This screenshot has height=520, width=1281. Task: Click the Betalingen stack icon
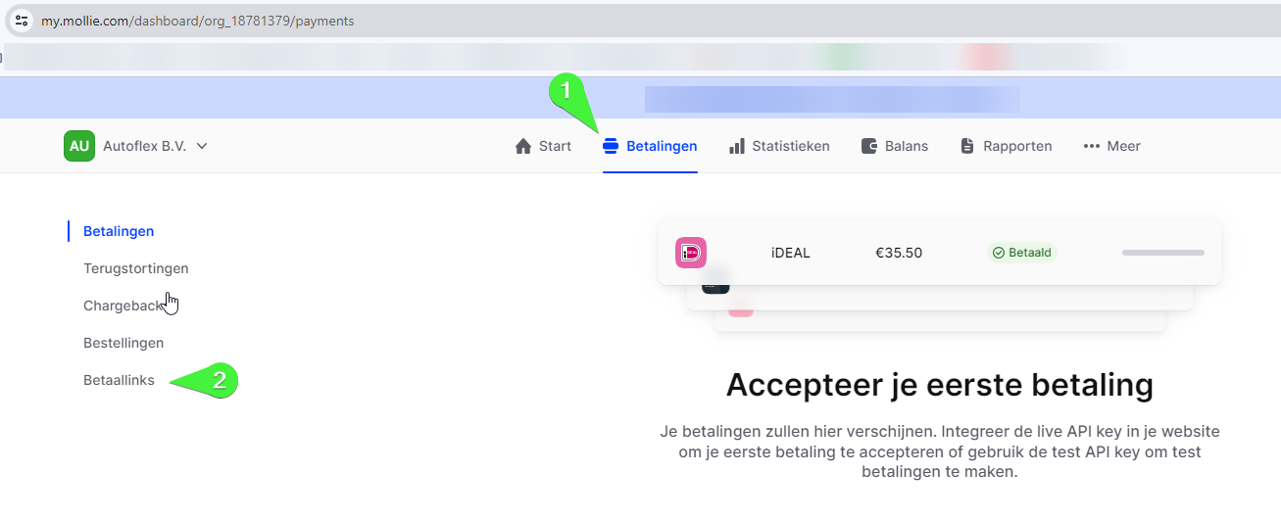tap(611, 146)
